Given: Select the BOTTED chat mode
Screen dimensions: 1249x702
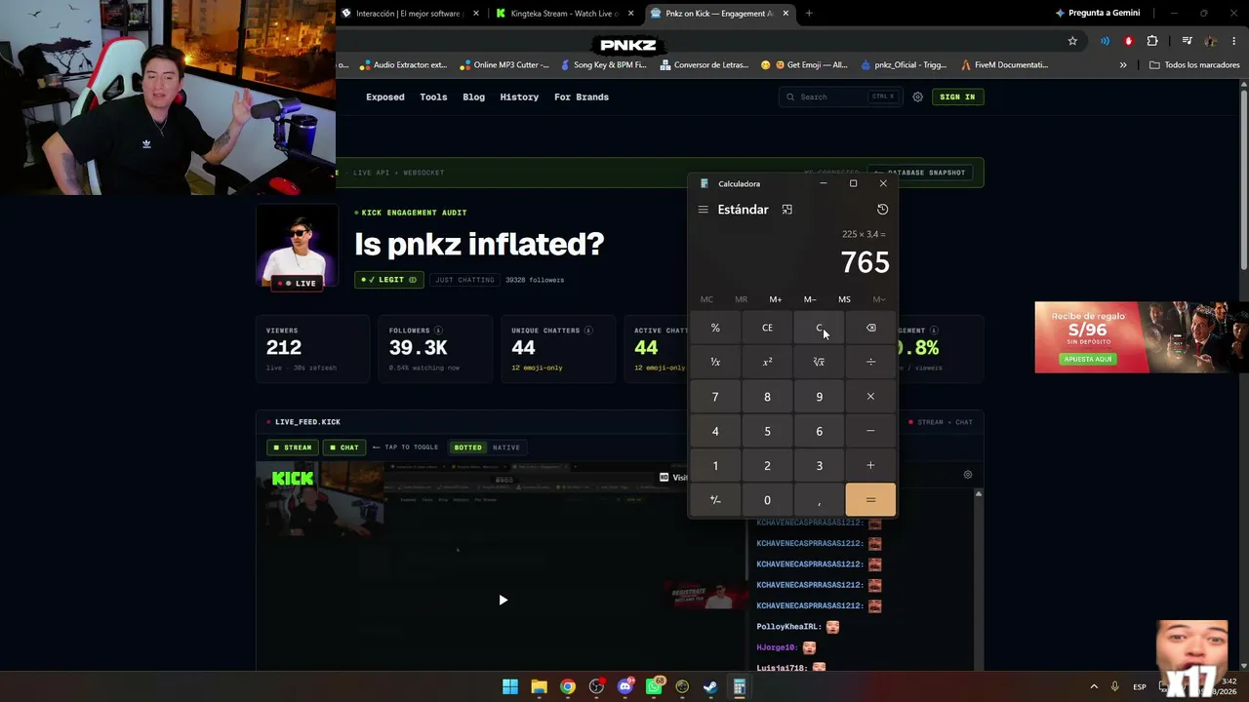Looking at the screenshot, I should pyautogui.click(x=467, y=448).
